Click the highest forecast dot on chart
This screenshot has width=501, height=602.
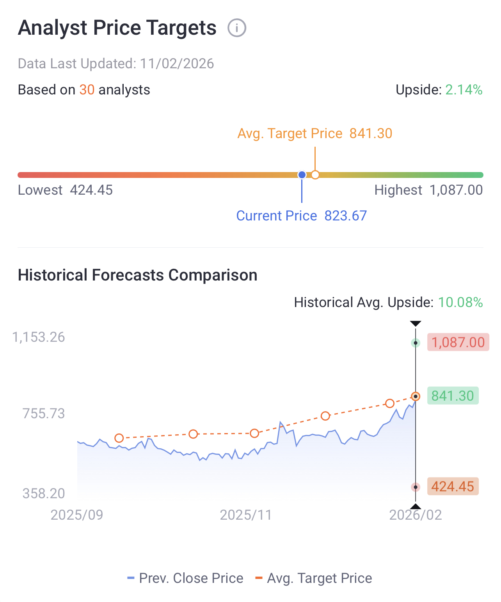click(x=416, y=343)
